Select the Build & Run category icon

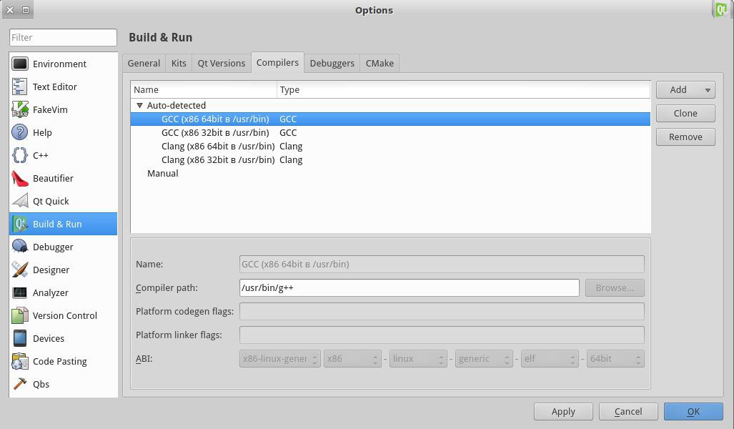pyautogui.click(x=20, y=224)
